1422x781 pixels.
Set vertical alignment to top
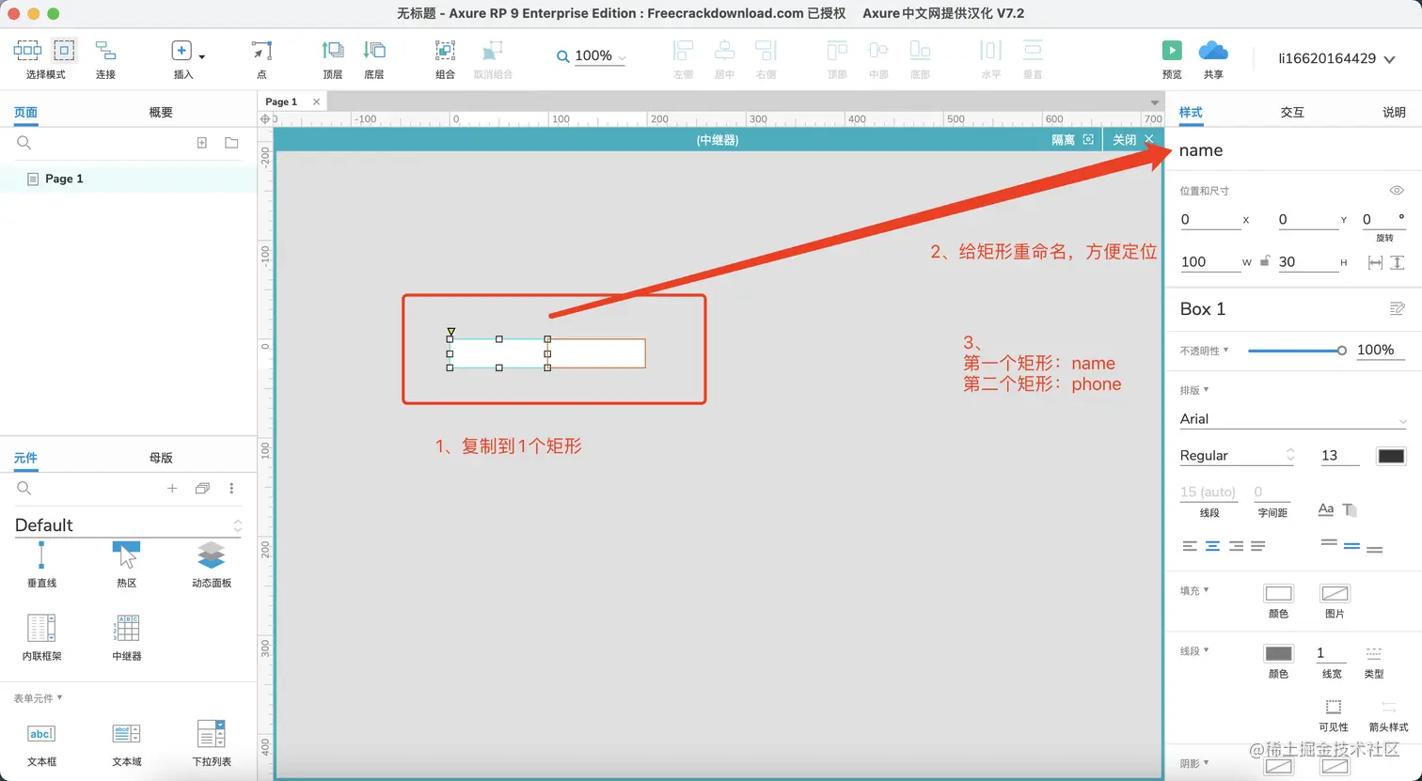pyautogui.click(x=1329, y=544)
